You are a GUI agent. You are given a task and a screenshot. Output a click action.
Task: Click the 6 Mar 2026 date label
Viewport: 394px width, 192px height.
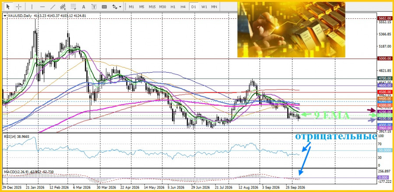pos(82,188)
